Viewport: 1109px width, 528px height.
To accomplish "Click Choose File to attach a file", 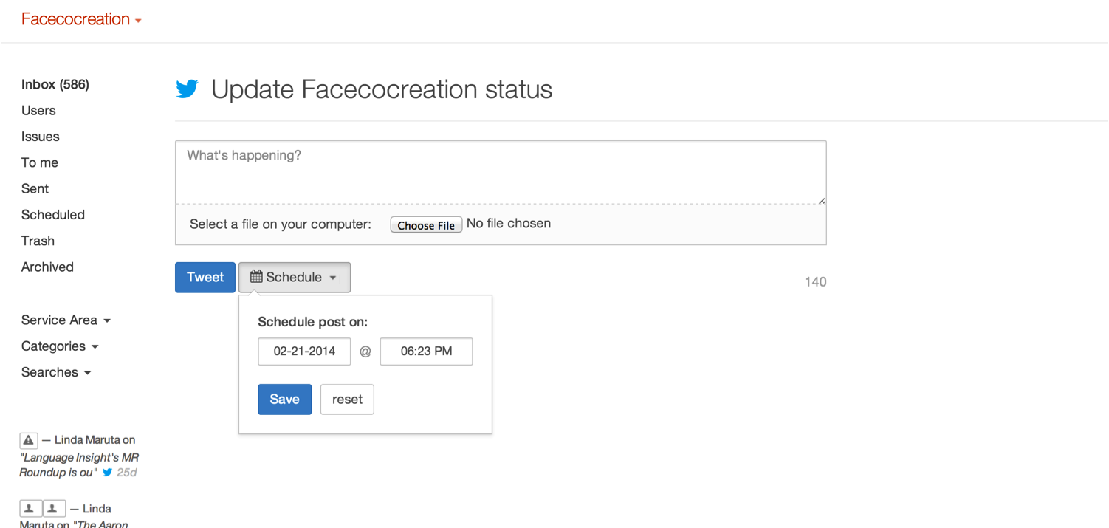I will [x=426, y=224].
